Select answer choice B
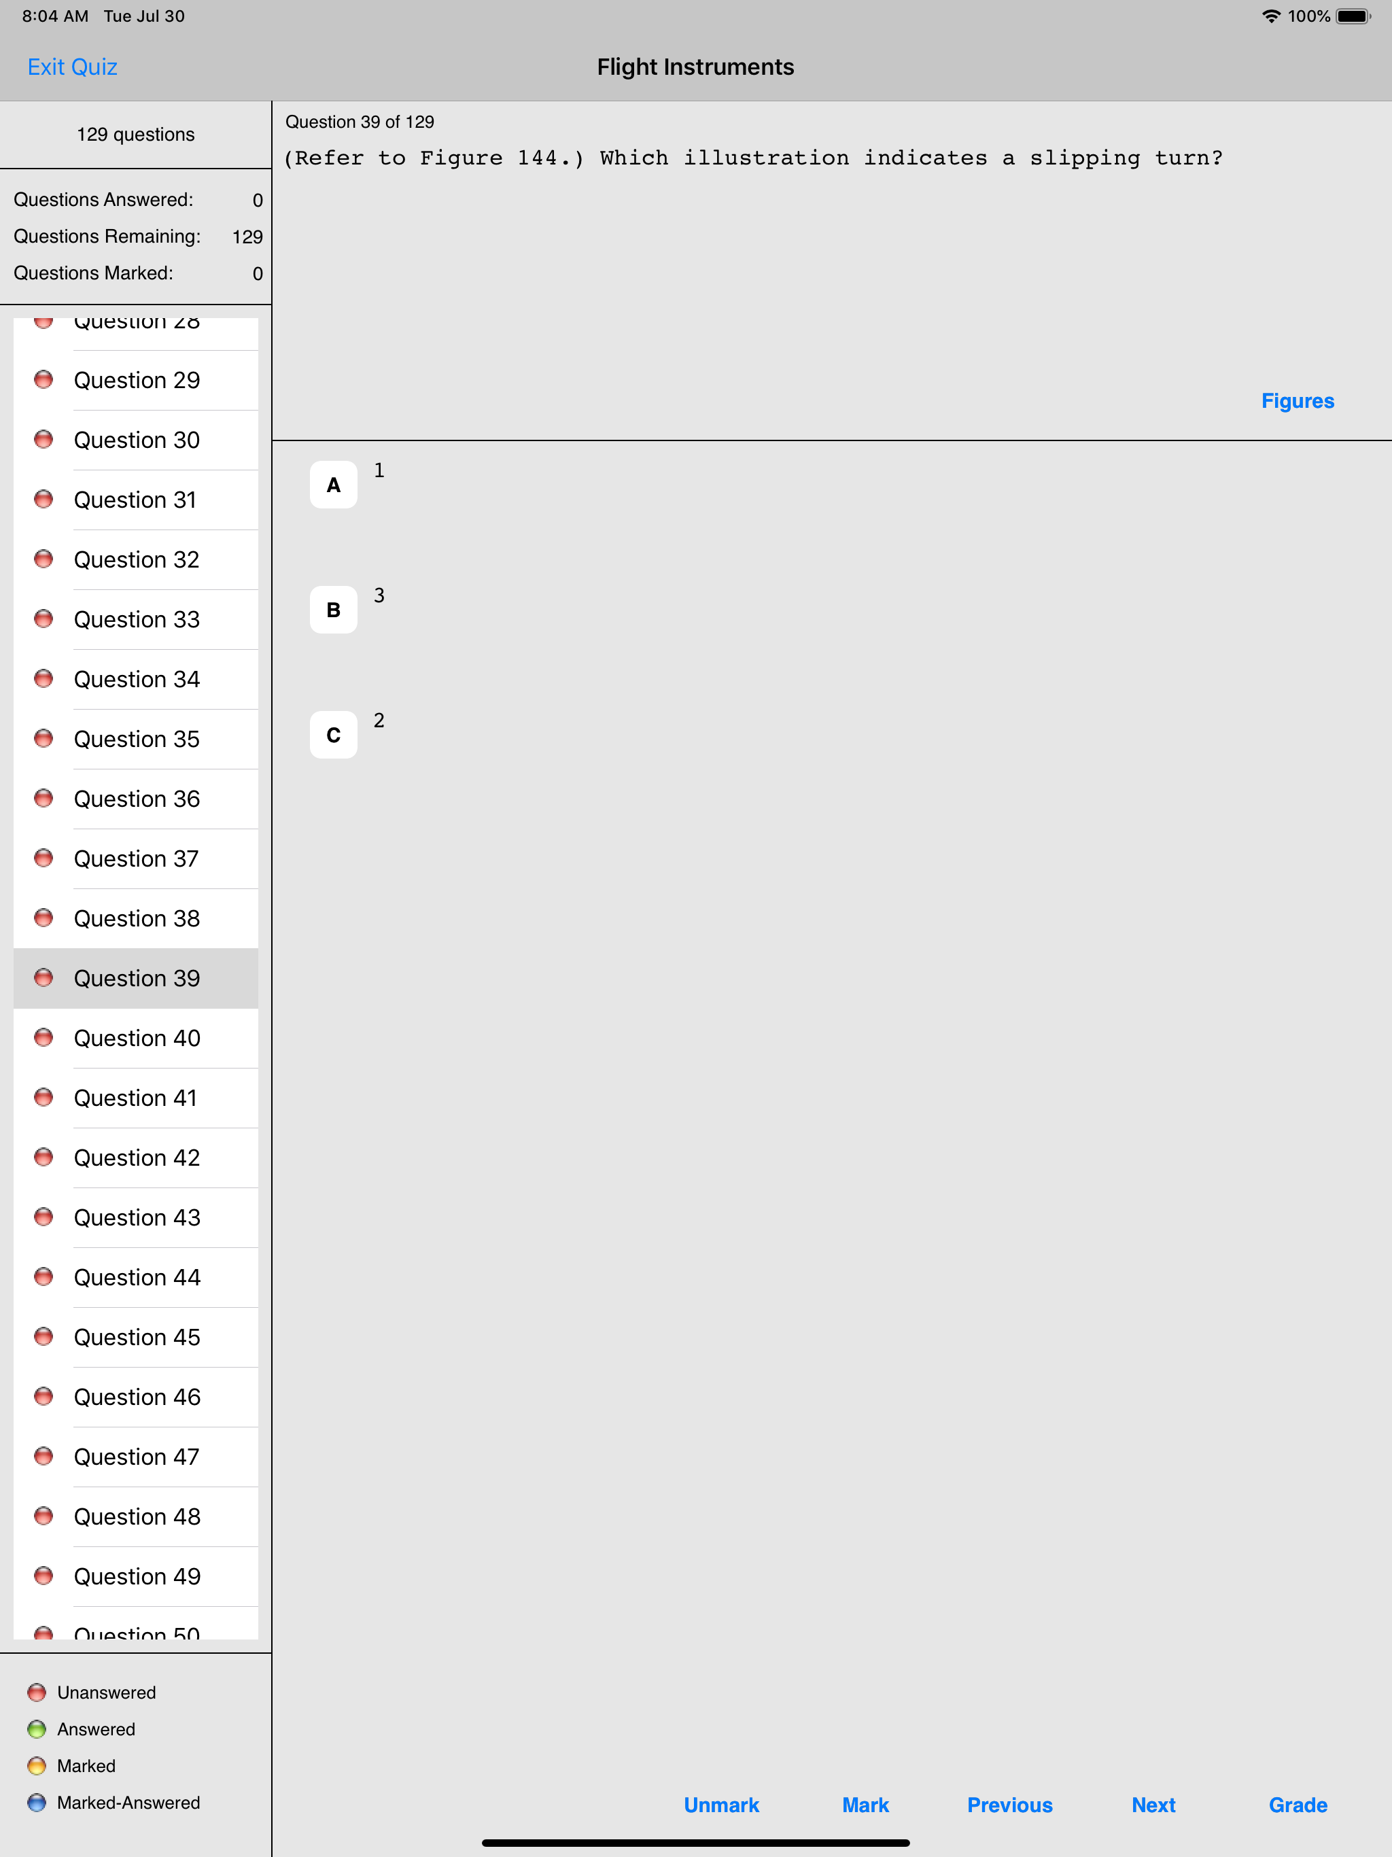This screenshot has height=1857, width=1392. [x=333, y=610]
